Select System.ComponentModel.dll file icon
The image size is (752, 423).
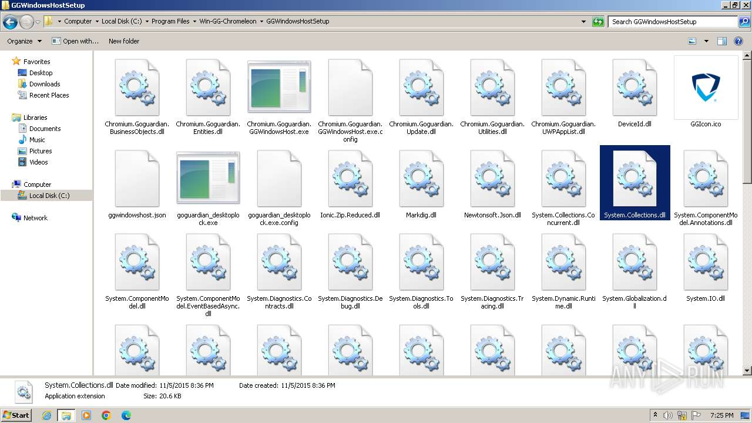[x=137, y=262]
